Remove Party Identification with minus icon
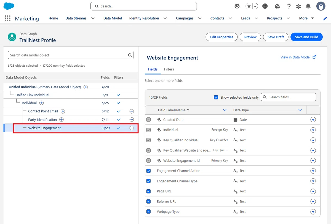The image size is (331, 224). click(132, 120)
